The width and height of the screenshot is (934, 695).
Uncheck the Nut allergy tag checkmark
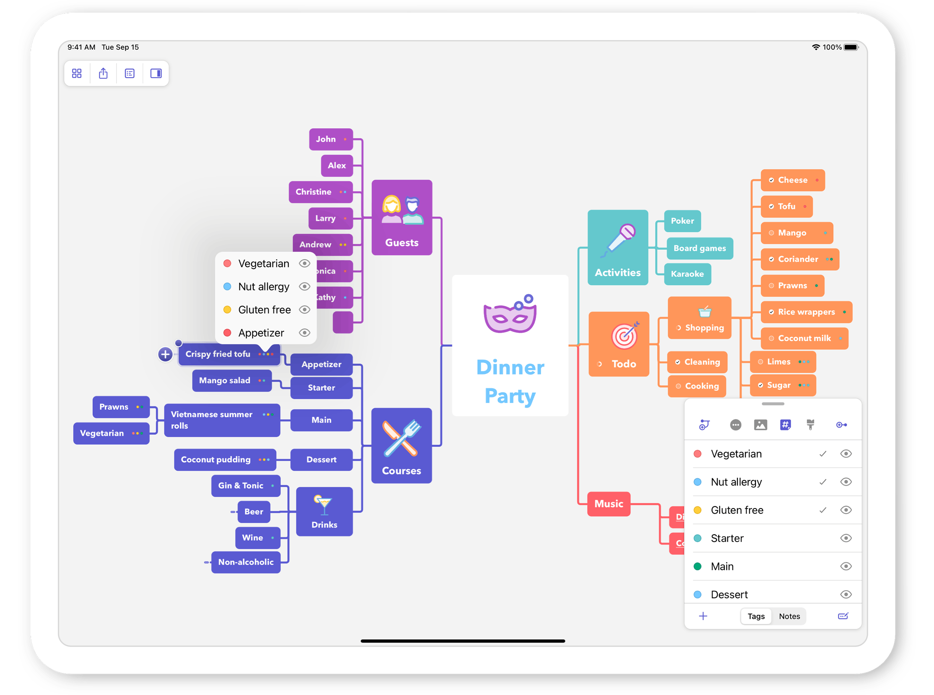(x=823, y=482)
